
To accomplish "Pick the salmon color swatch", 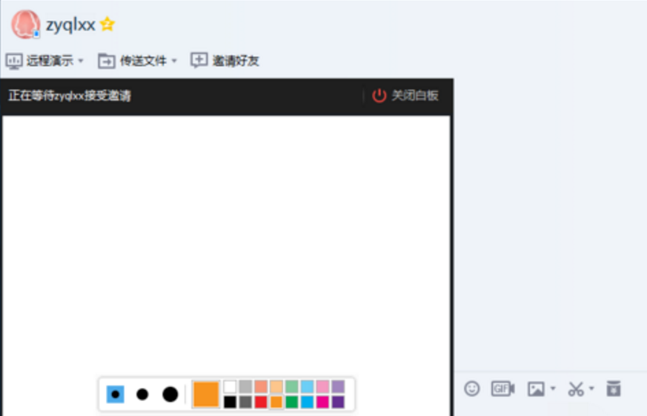I will (x=261, y=386).
